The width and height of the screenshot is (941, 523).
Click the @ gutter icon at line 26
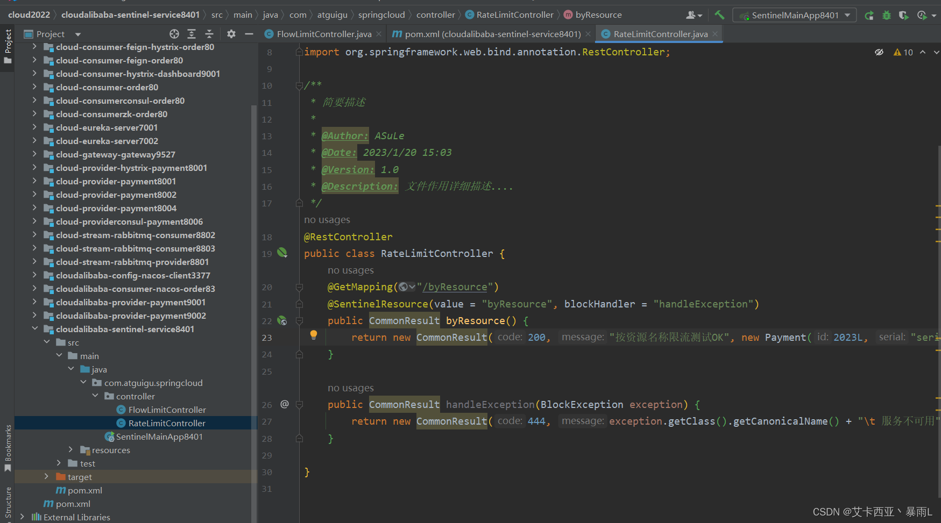(x=285, y=404)
